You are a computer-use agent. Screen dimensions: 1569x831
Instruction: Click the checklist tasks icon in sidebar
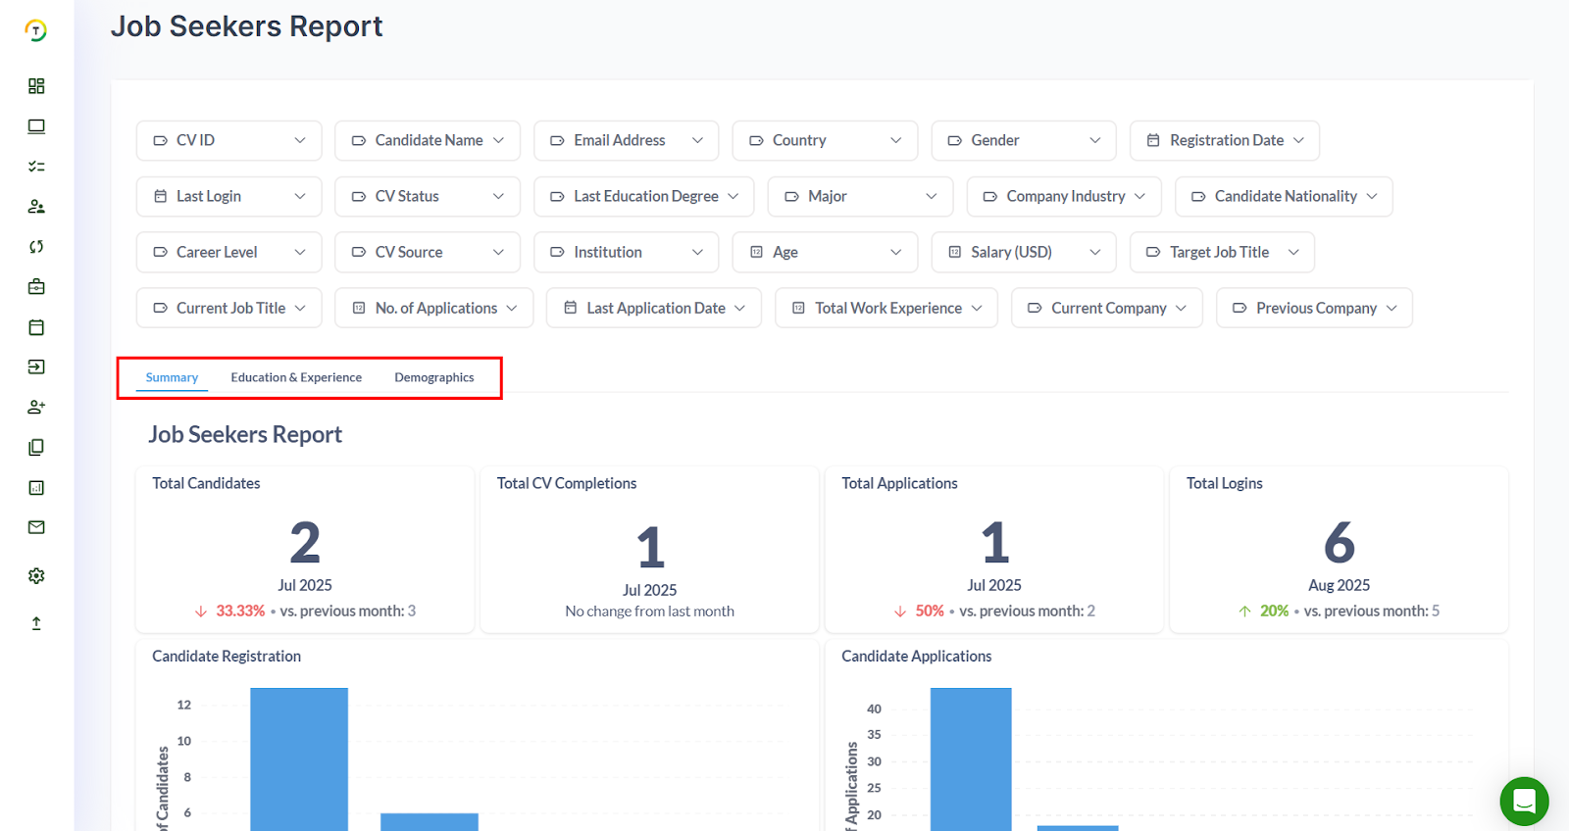coord(36,167)
